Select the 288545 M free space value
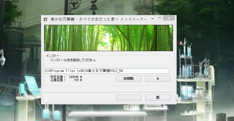 [75, 77]
